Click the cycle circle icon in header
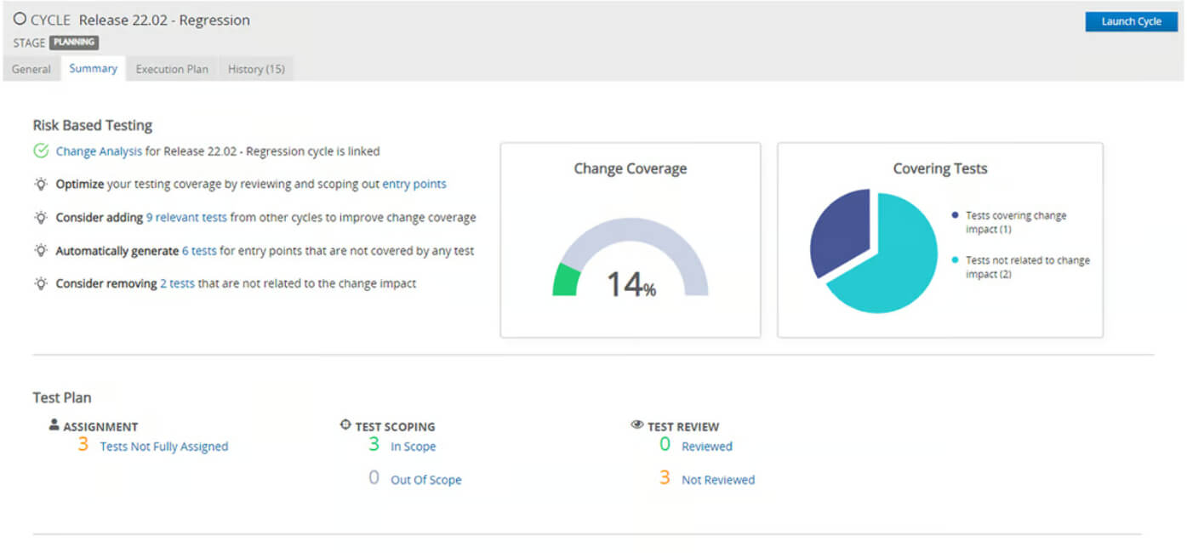1187x553 pixels. [20, 20]
